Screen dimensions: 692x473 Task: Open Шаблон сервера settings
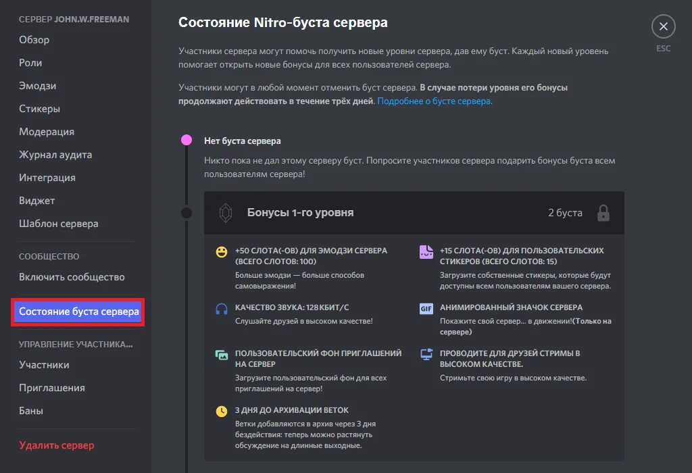59,223
